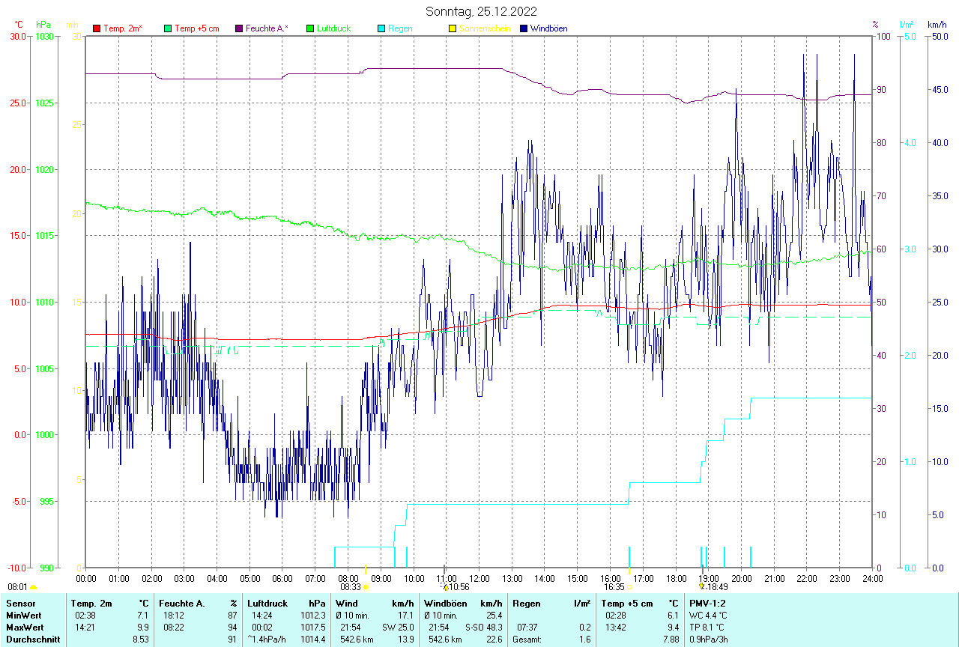The image size is (959, 647).
Task: Click the 'Temp +5 cm' table column header
Action: pos(627,603)
